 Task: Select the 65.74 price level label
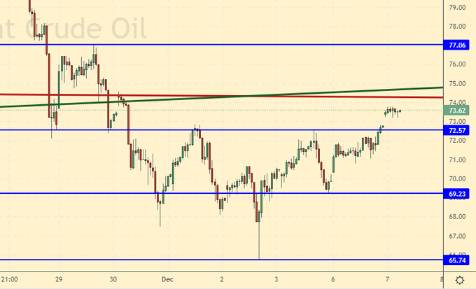click(x=457, y=260)
